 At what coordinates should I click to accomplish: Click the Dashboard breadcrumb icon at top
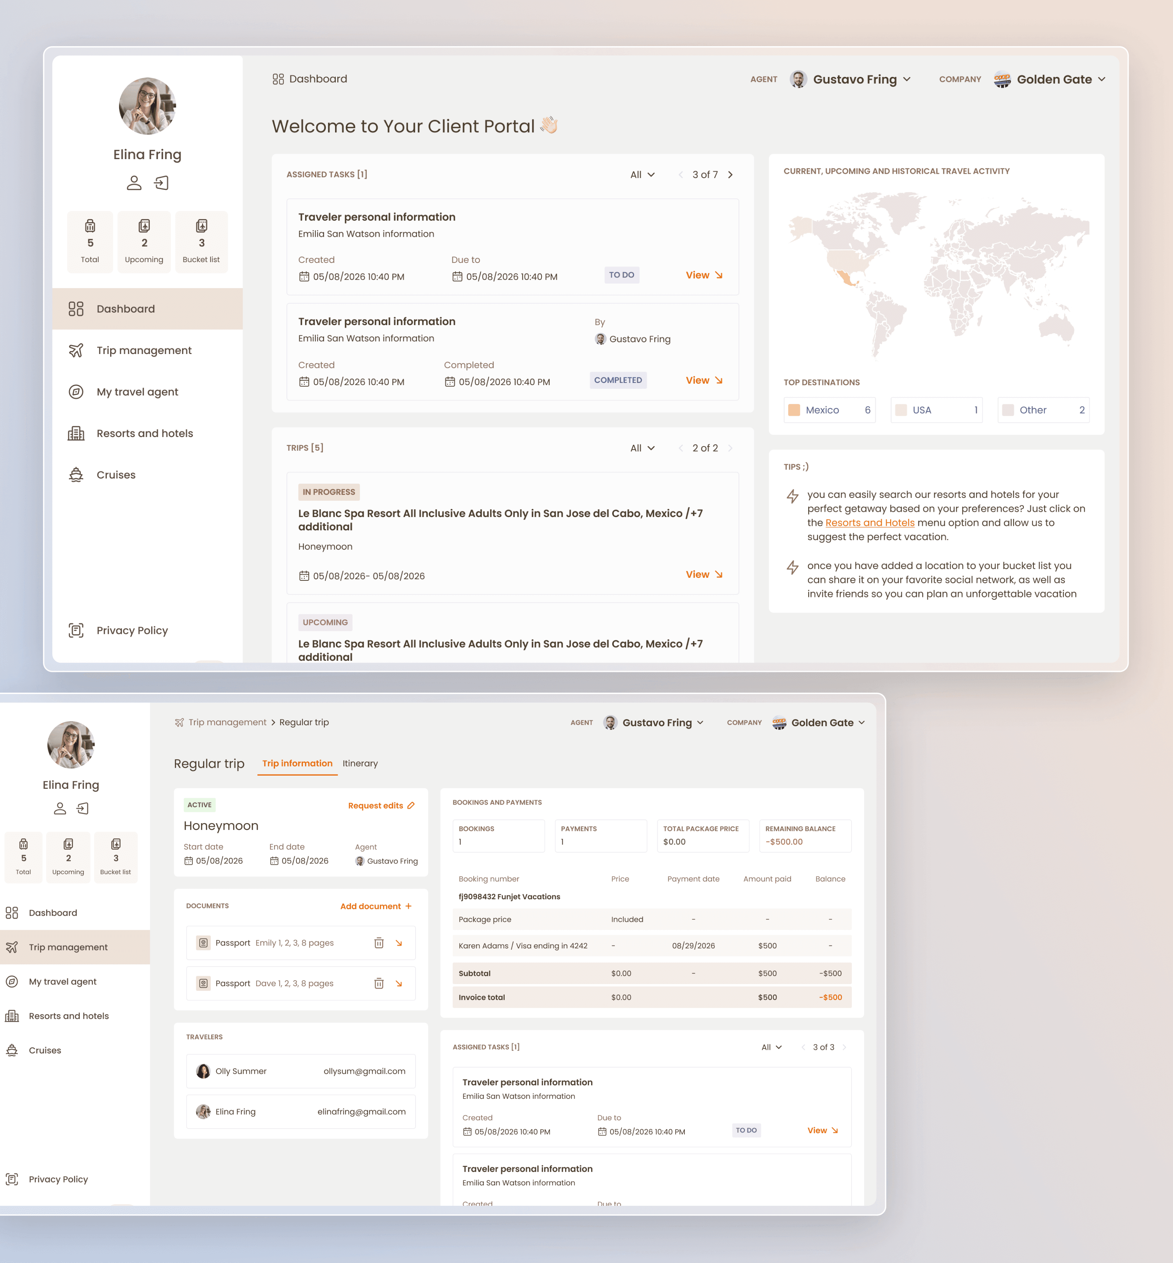[x=278, y=79]
